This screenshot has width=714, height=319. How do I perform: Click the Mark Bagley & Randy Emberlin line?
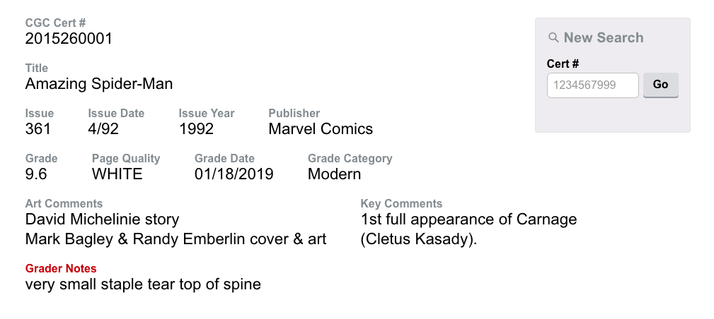tap(175, 239)
